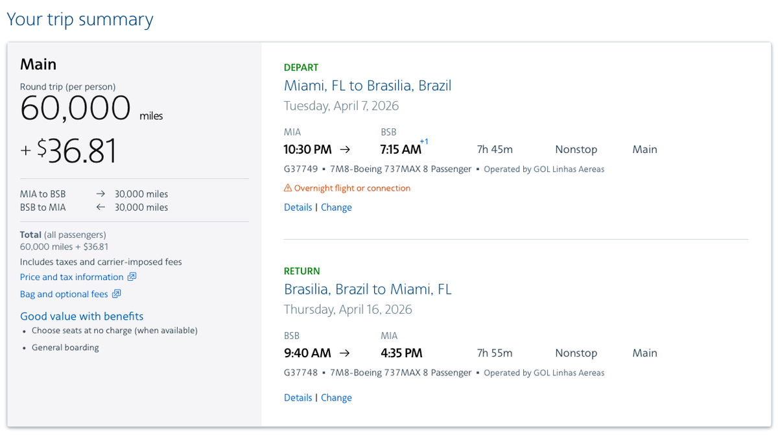
Task: Click the overnight flight warning triangle icon
Action: [x=288, y=189]
